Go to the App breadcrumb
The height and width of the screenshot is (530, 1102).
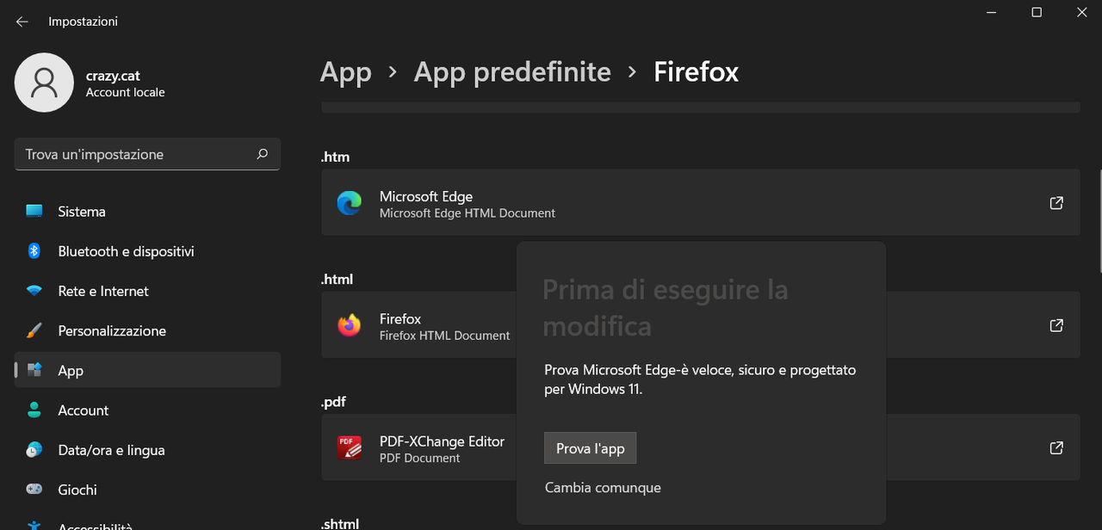[x=345, y=71]
